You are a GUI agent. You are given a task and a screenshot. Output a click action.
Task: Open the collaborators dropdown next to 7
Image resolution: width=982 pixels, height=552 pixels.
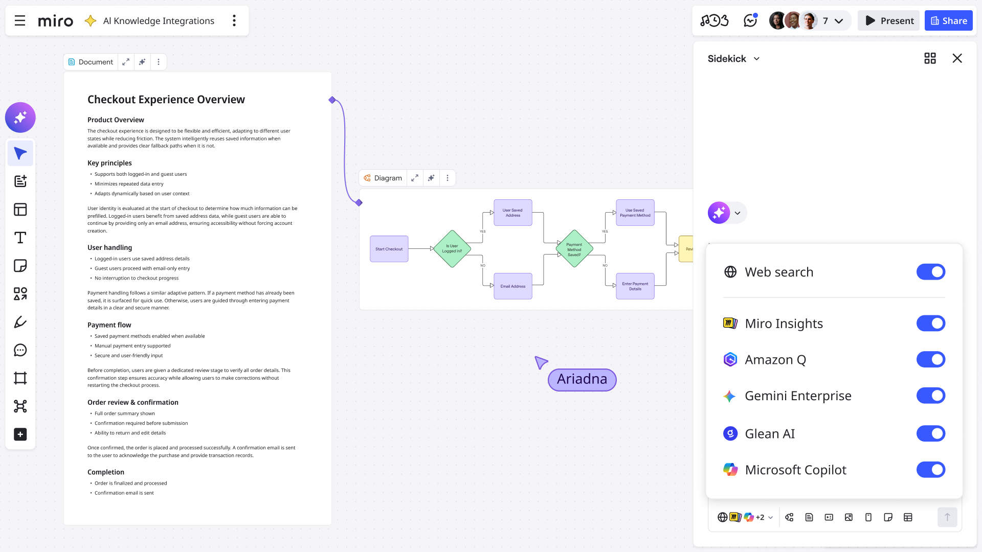point(839,21)
